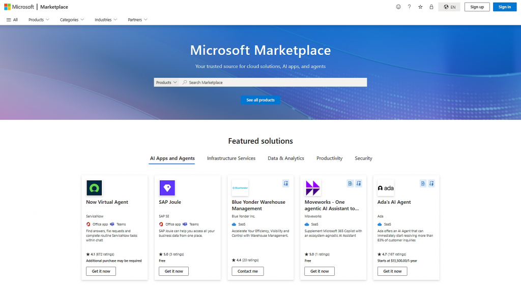521x287 pixels.
Task: Switch to Data & Analytics tab
Action: coord(286,158)
